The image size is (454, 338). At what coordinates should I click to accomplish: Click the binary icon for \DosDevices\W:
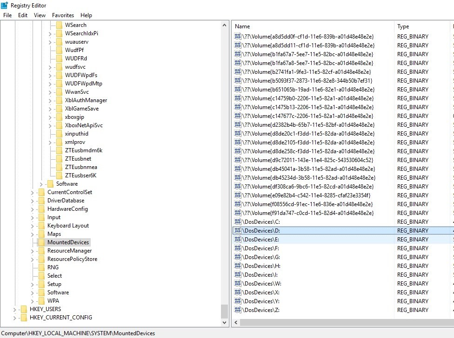238,284
